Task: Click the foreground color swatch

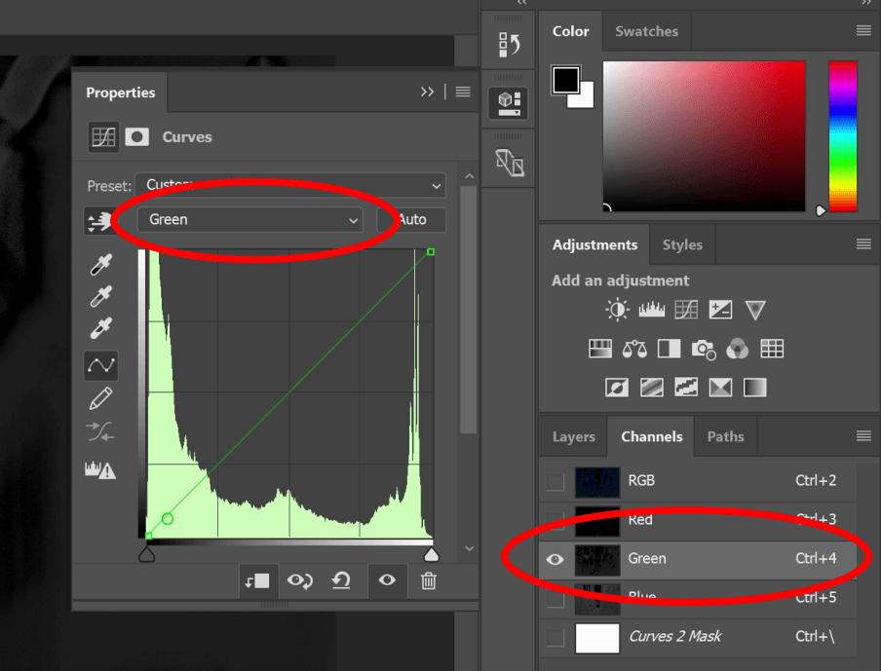Action: [x=565, y=80]
